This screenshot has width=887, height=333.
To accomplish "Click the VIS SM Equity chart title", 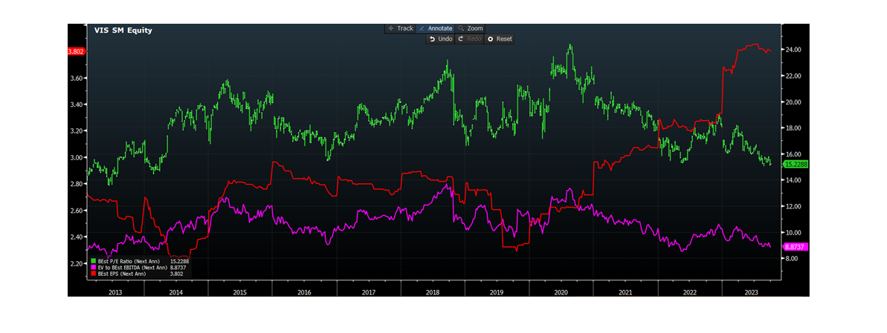I will [123, 30].
